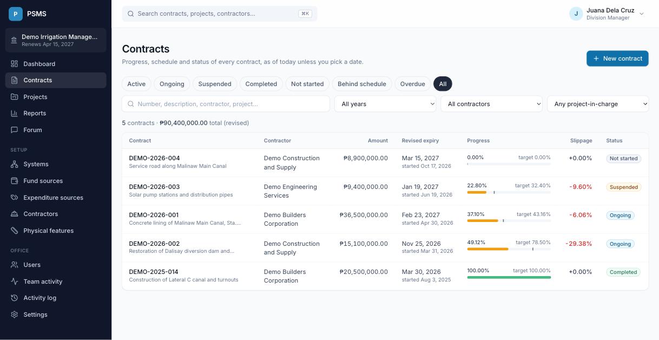Screen dimensions: 659x340
Task: Open Projects from the sidebar
Action: click(56, 97)
